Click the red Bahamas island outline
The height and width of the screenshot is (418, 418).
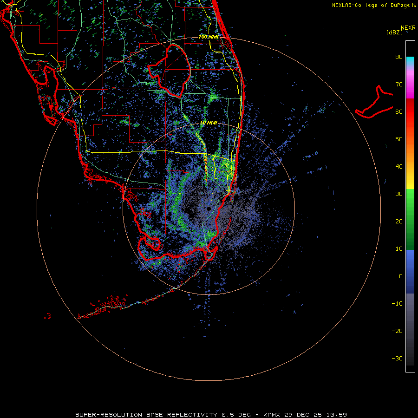click(x=374, y=102)
